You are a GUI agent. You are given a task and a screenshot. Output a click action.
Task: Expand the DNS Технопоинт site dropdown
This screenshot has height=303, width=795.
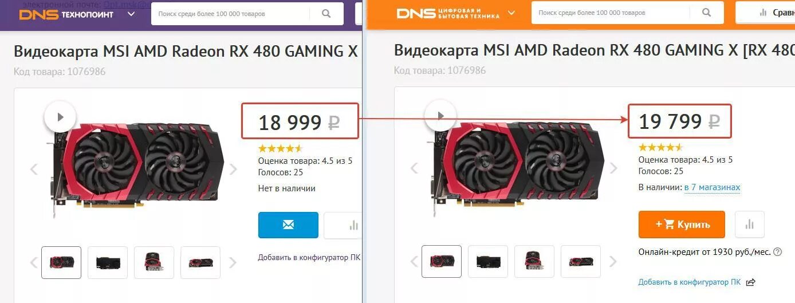click(x=131, y=14)
